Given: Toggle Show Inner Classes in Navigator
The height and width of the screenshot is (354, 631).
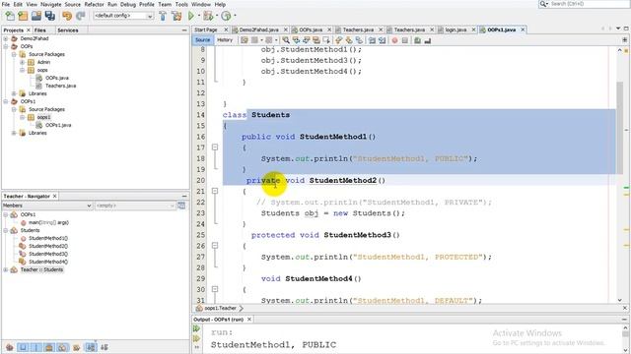Looking at the screenshot, I should pyautogui.click(x=62, y=347).
